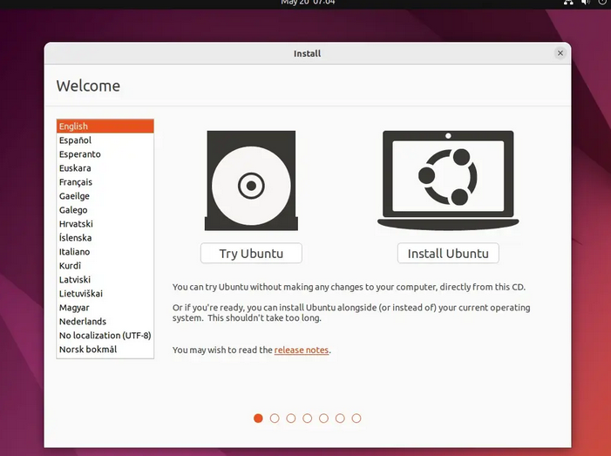Click the Try Ubuntu CD disc icon
This screenshot has height=456, width=611.
tap(251, 180)
